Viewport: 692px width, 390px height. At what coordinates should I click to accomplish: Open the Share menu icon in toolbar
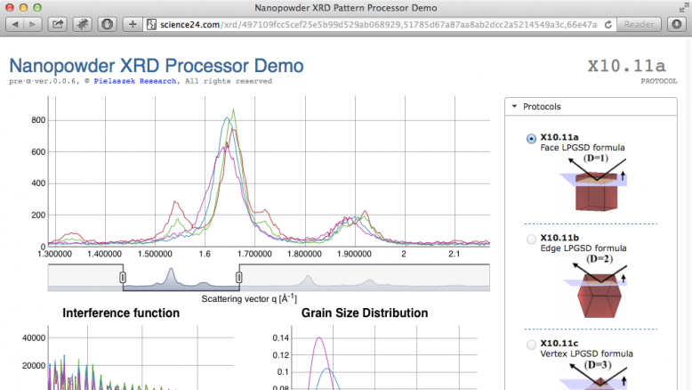pos(58,24)
